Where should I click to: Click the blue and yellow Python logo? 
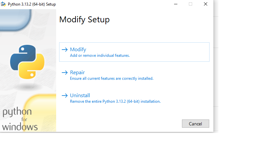[27, 62]
